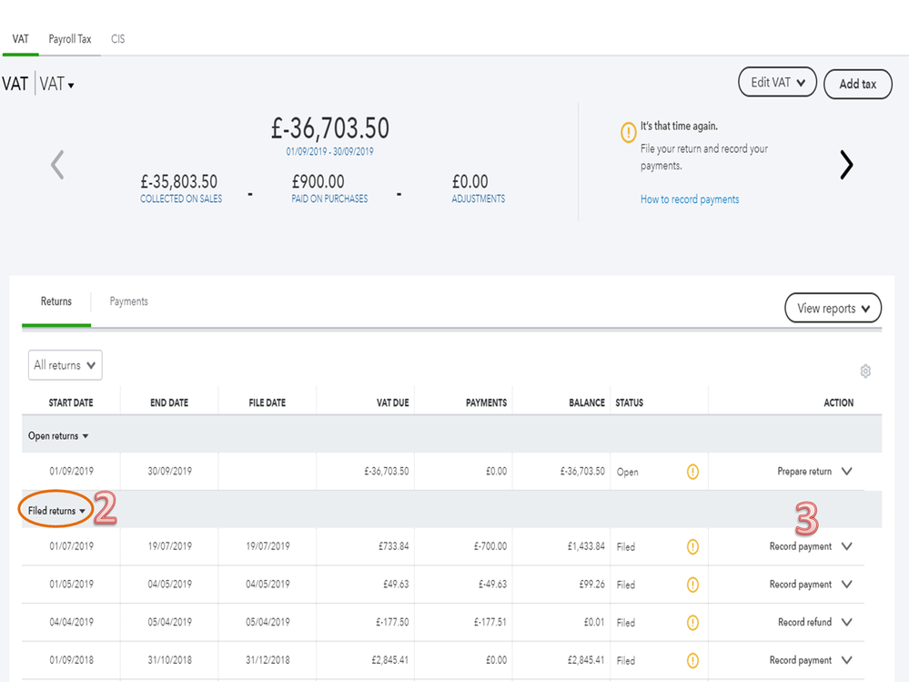Click the Add tax button
The height and width of the screenshot is (682, 909).
[x=857, y=84]
